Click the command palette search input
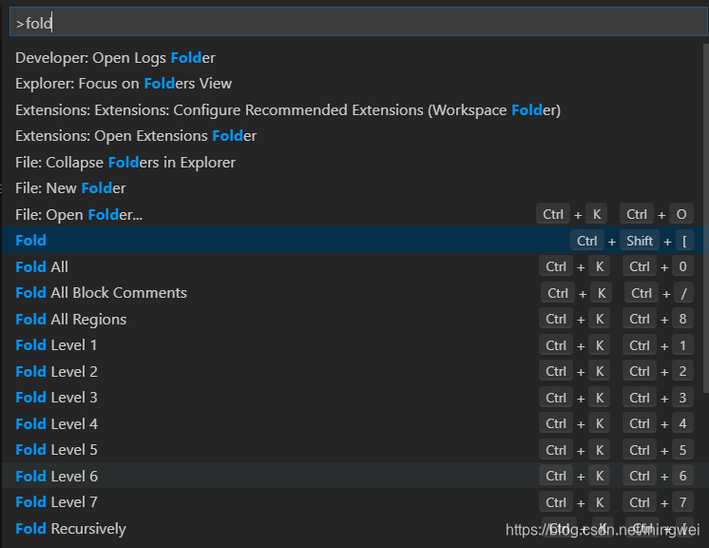This screenshot has width=709, height=548. click(358, 22)
